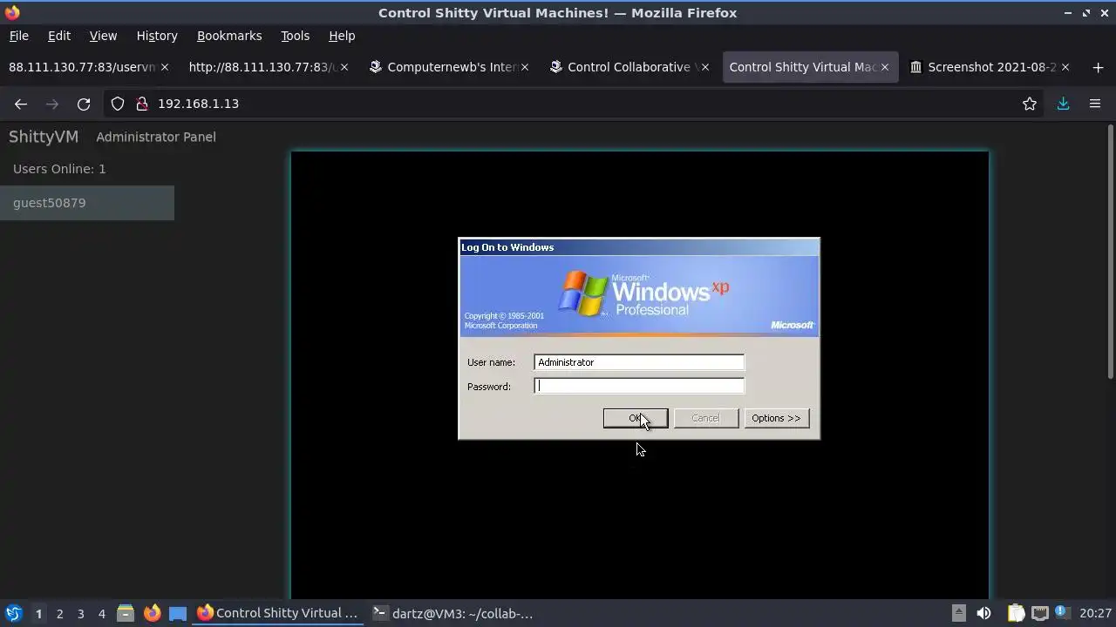
Task: Switch to virtual desktop 4
Action: coord(101,614)
